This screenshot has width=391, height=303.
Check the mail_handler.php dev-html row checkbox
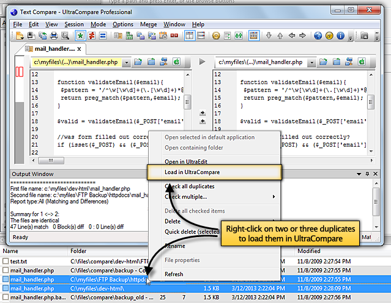click(6, 288)
